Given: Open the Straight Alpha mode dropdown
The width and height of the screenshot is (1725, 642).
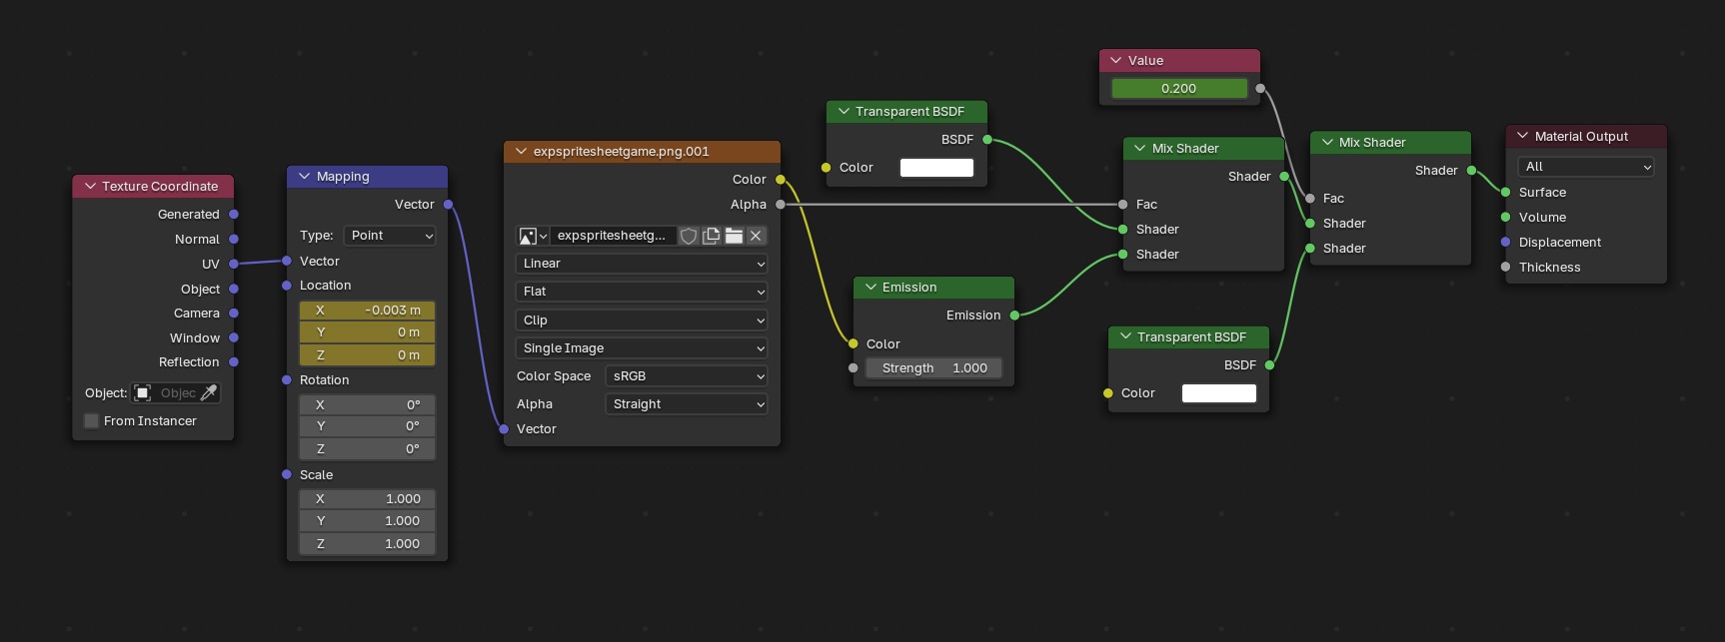Looking at the screenshot, I should click(x=687, y=404).
